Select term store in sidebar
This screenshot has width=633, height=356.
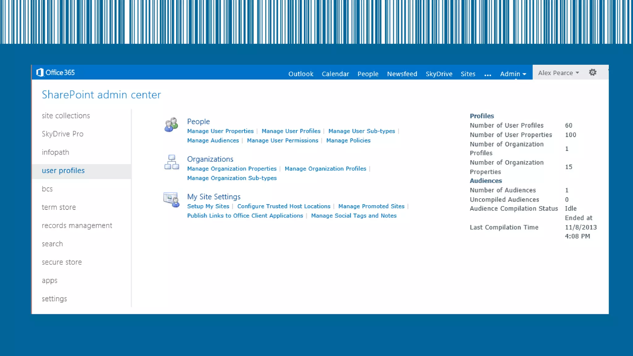(x=59, y=207)
